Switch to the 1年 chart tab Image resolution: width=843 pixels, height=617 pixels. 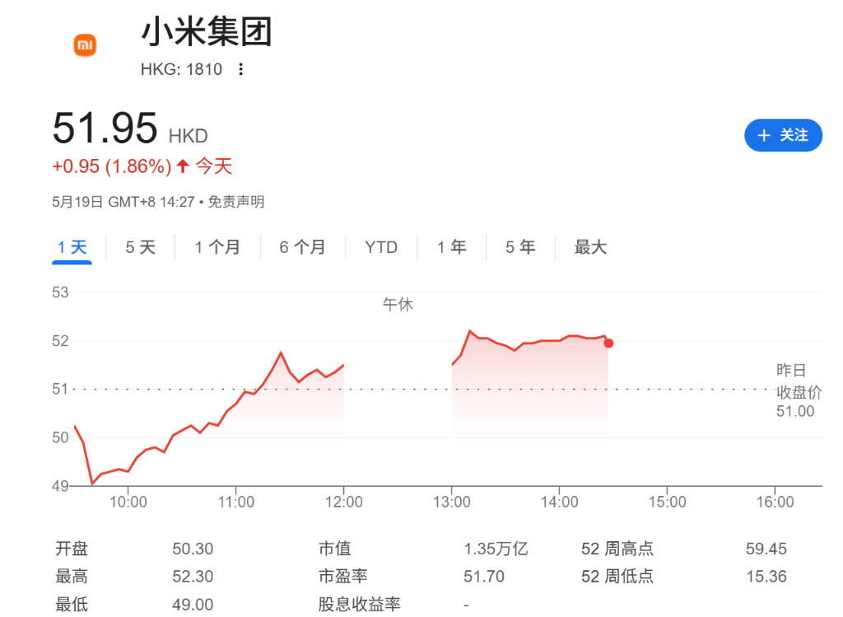pos(451,246)
